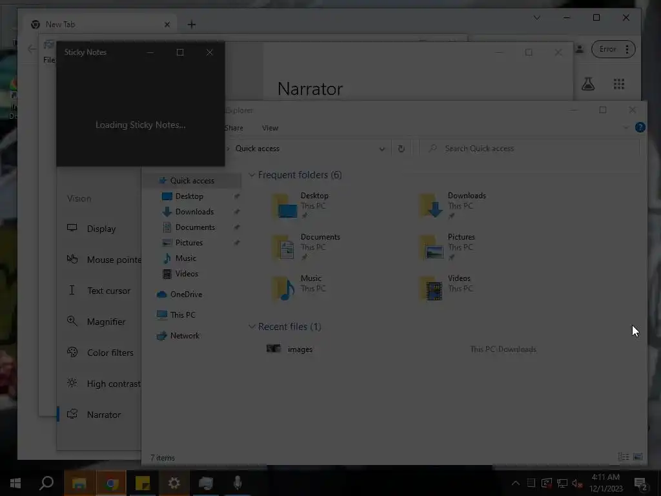This screenshot has height=496, width=661.
Task: Click the Chrome taskbar icon
Action: (x=110, y=483)
